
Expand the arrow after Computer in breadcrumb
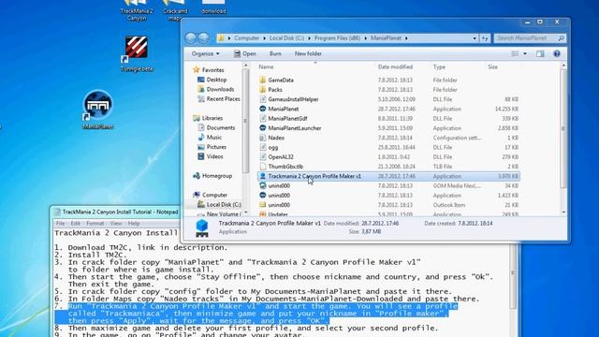tap(264, 38)
